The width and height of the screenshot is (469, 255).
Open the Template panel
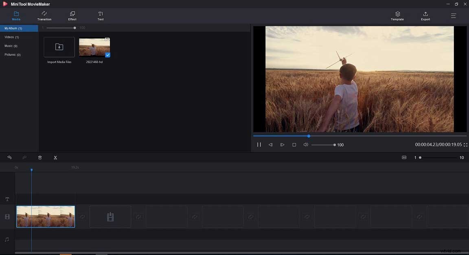397,16
